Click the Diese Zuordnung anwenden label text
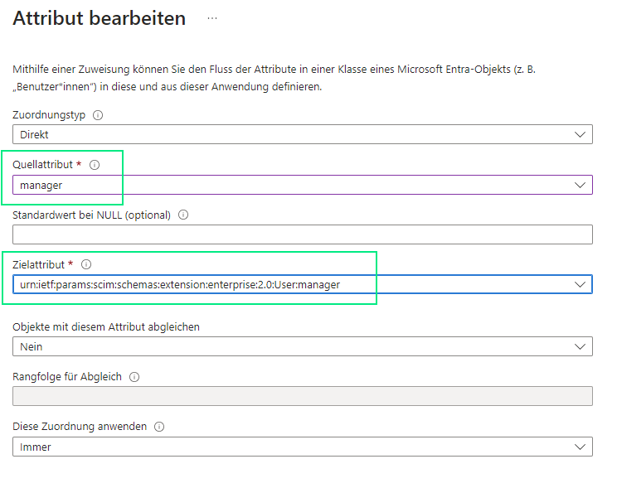The image size is (617, 488). pos(80,426)
